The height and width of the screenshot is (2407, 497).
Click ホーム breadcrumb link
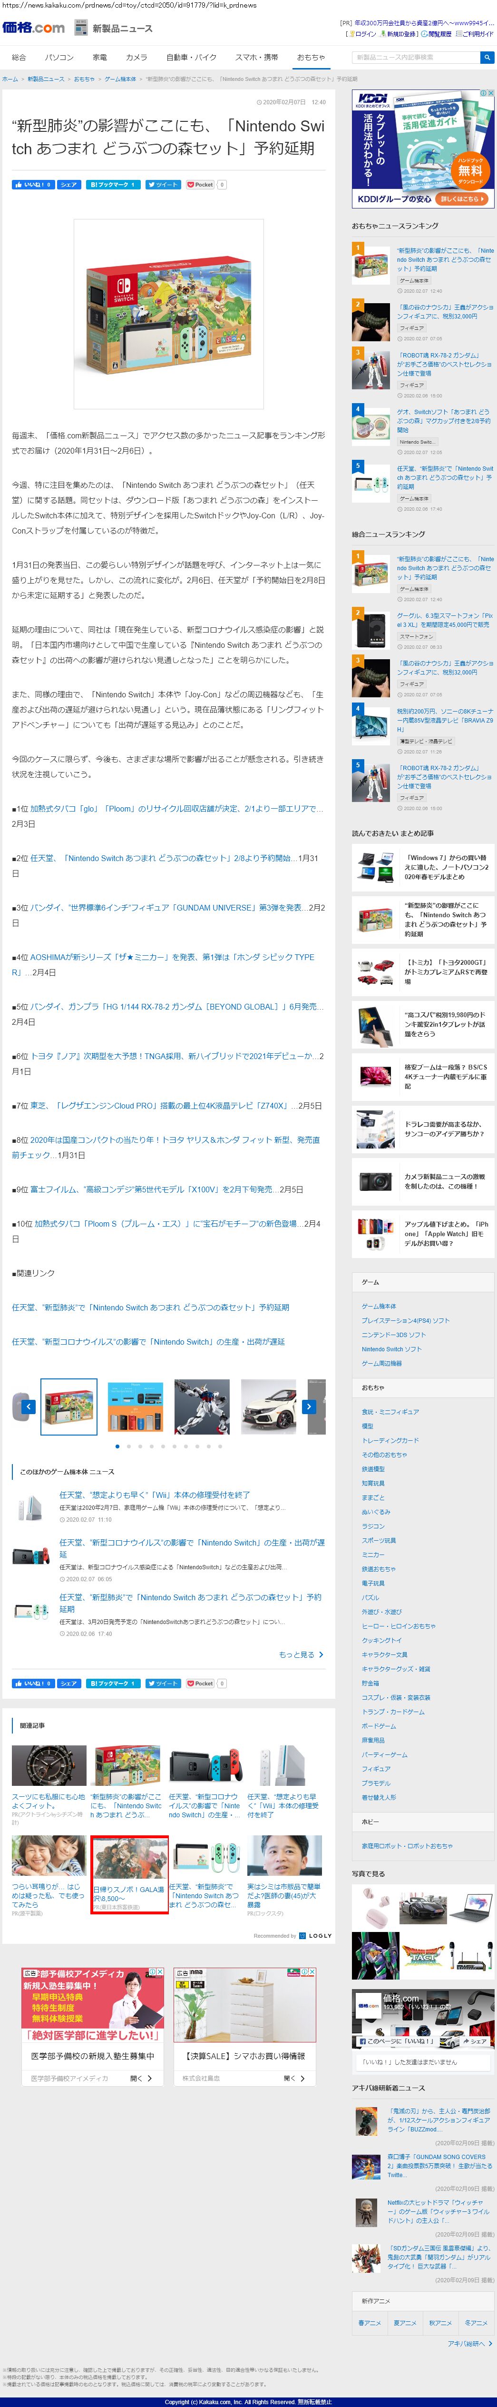click(10, 79)
